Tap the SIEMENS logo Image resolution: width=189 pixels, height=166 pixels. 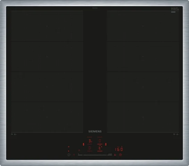pos(95,131)
